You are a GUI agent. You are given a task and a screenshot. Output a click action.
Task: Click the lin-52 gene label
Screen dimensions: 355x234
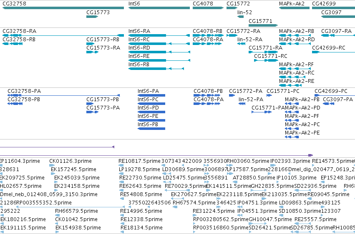pyautogui.click(x=244, y=12)
